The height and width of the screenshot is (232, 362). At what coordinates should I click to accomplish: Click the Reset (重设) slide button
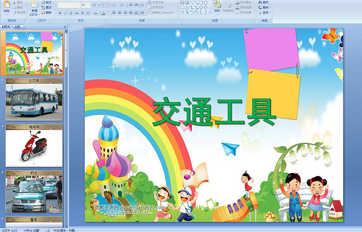coord(47,8)
